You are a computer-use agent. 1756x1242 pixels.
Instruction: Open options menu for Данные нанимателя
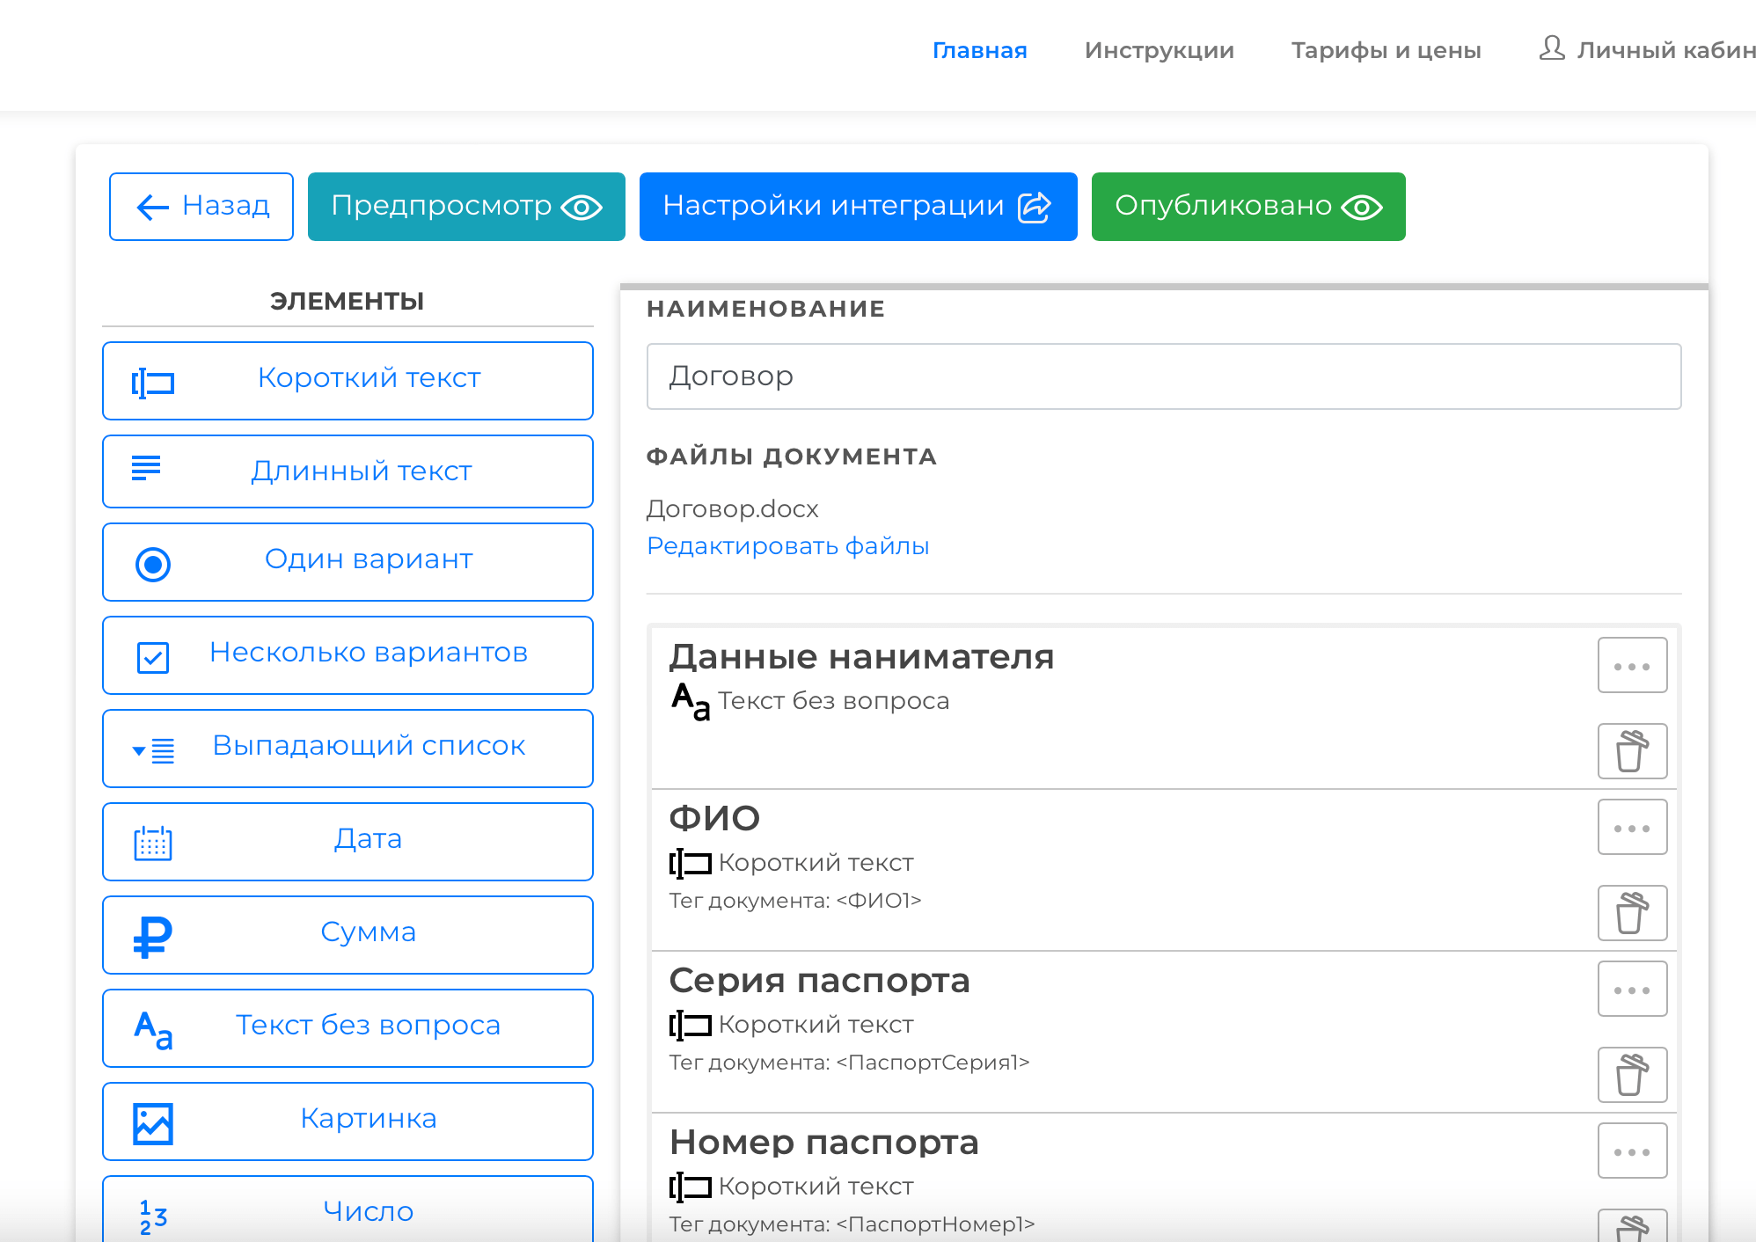1633,666
